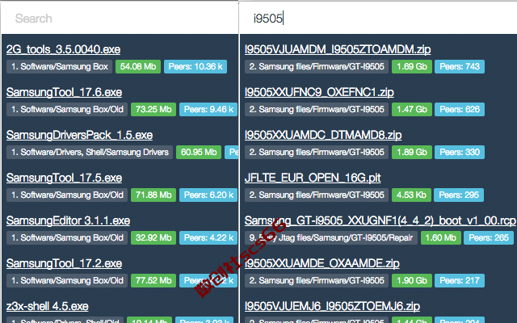Click the 1.90 Gb size badge
Image resolution: width=517 pixels, height=323 pixels.
(x=412, y=281)
